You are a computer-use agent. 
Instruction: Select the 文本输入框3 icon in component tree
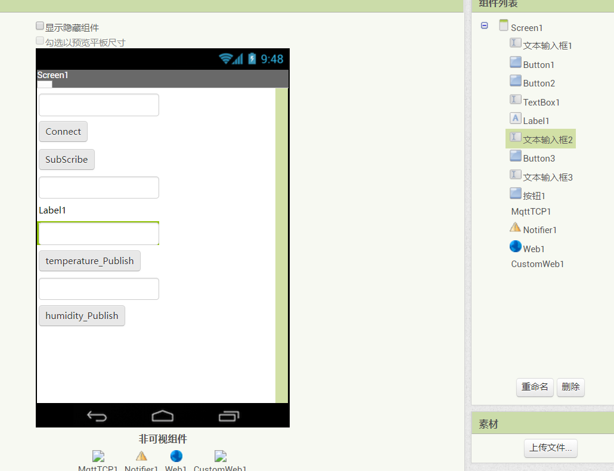click(x=515, y=175)
